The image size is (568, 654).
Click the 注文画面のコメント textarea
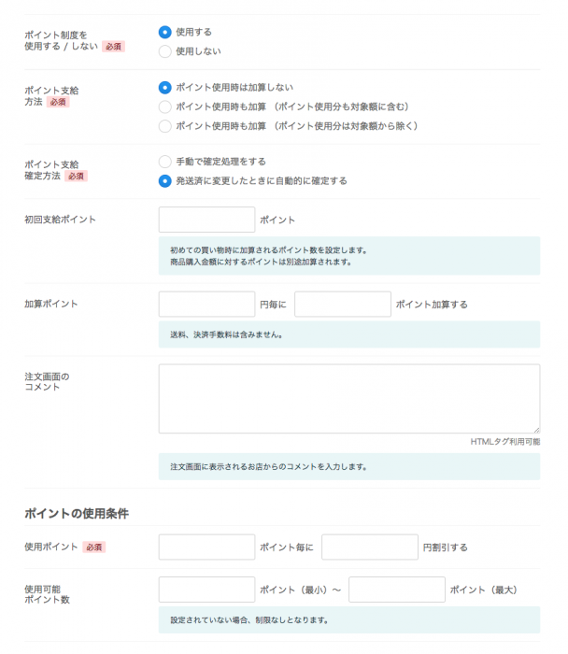coord(349,399)
